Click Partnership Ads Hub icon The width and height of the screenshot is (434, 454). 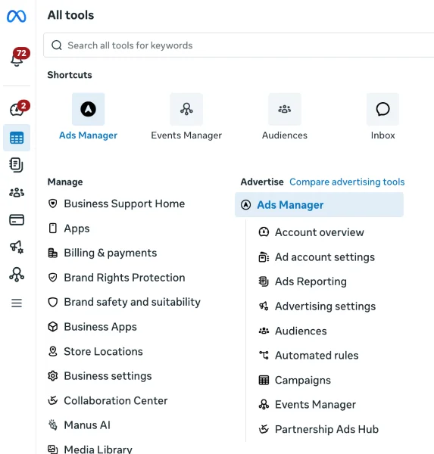point(264,429)
